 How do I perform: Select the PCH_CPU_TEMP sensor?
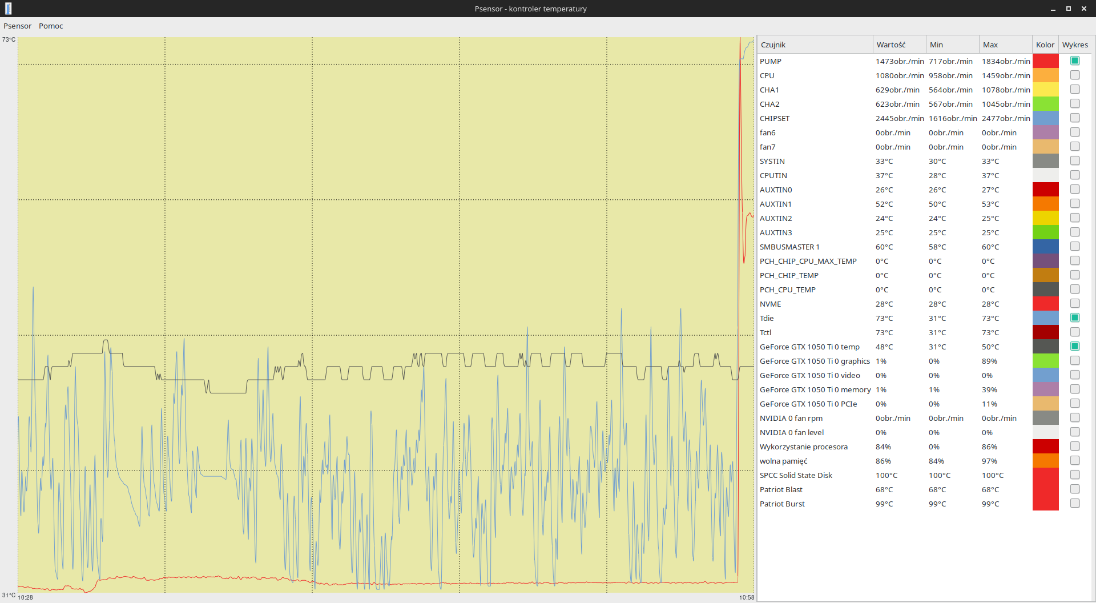point(788,290)
